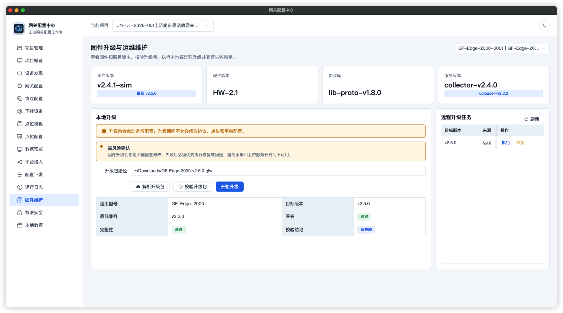Click the 通过 badge in 完整性 row
This screenshot has width=563, height=313.
(x=179, y=230)
